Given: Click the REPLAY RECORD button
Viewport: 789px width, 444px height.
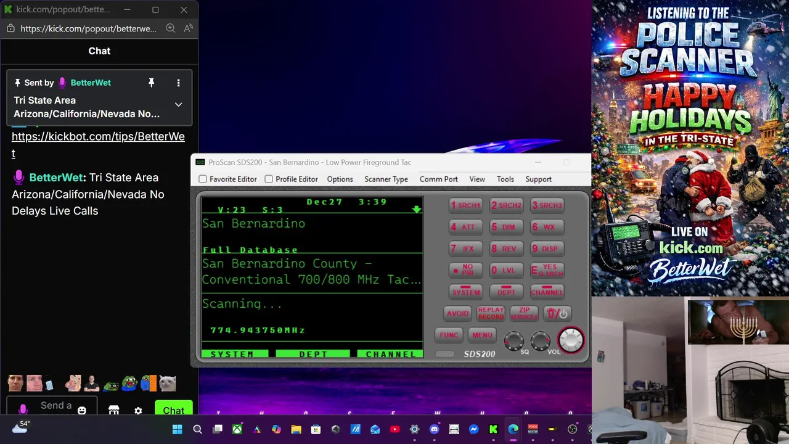Looking at the screenshot, I should [491, 313].
